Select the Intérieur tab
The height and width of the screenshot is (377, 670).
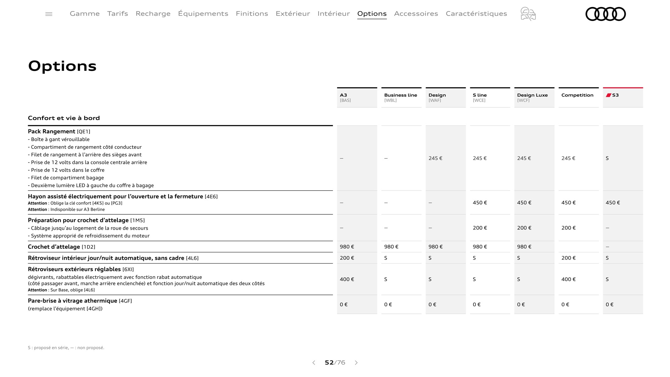[x=334, y=14]
